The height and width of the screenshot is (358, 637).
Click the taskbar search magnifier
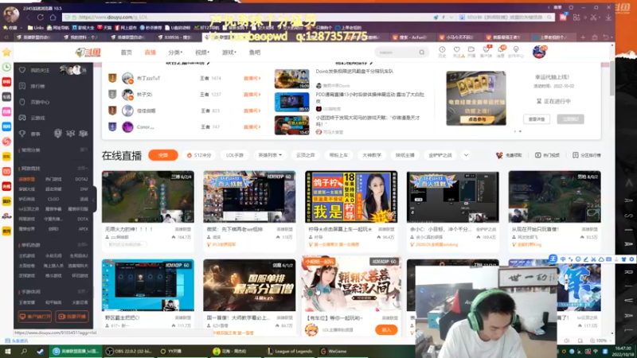24,351
